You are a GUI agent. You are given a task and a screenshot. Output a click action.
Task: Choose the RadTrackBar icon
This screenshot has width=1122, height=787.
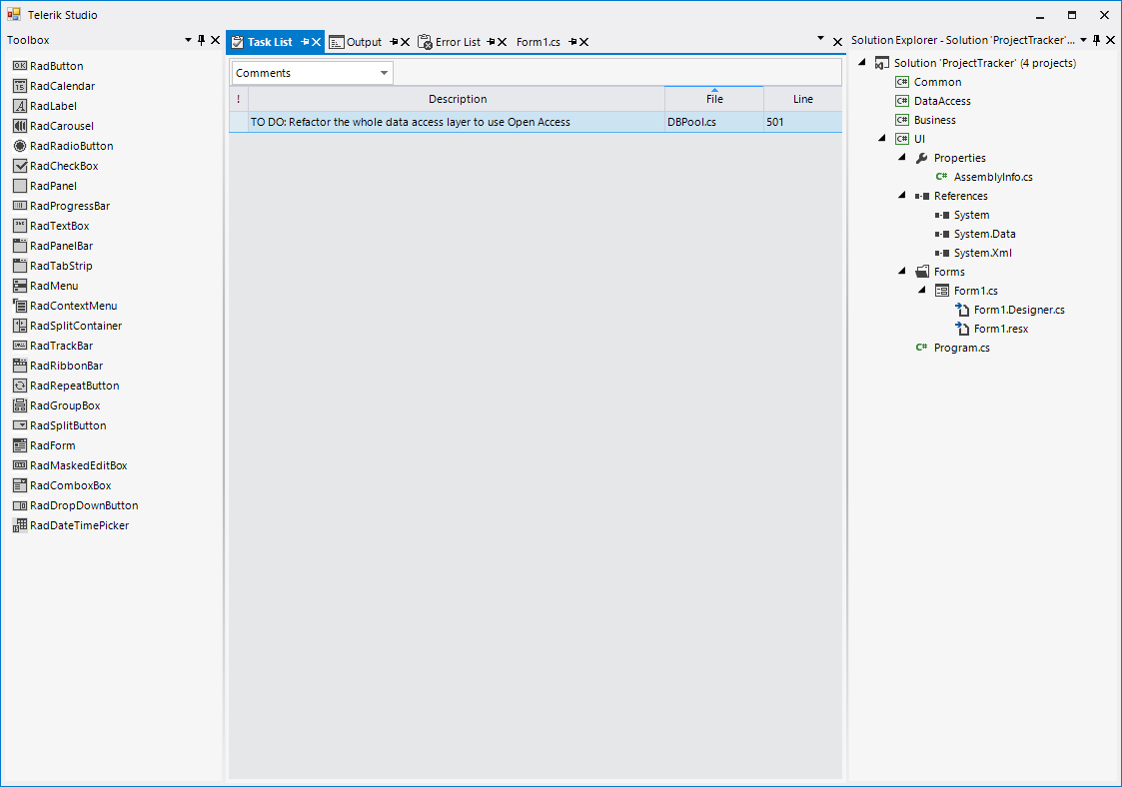pyautogui.click(x=20, y=347)
